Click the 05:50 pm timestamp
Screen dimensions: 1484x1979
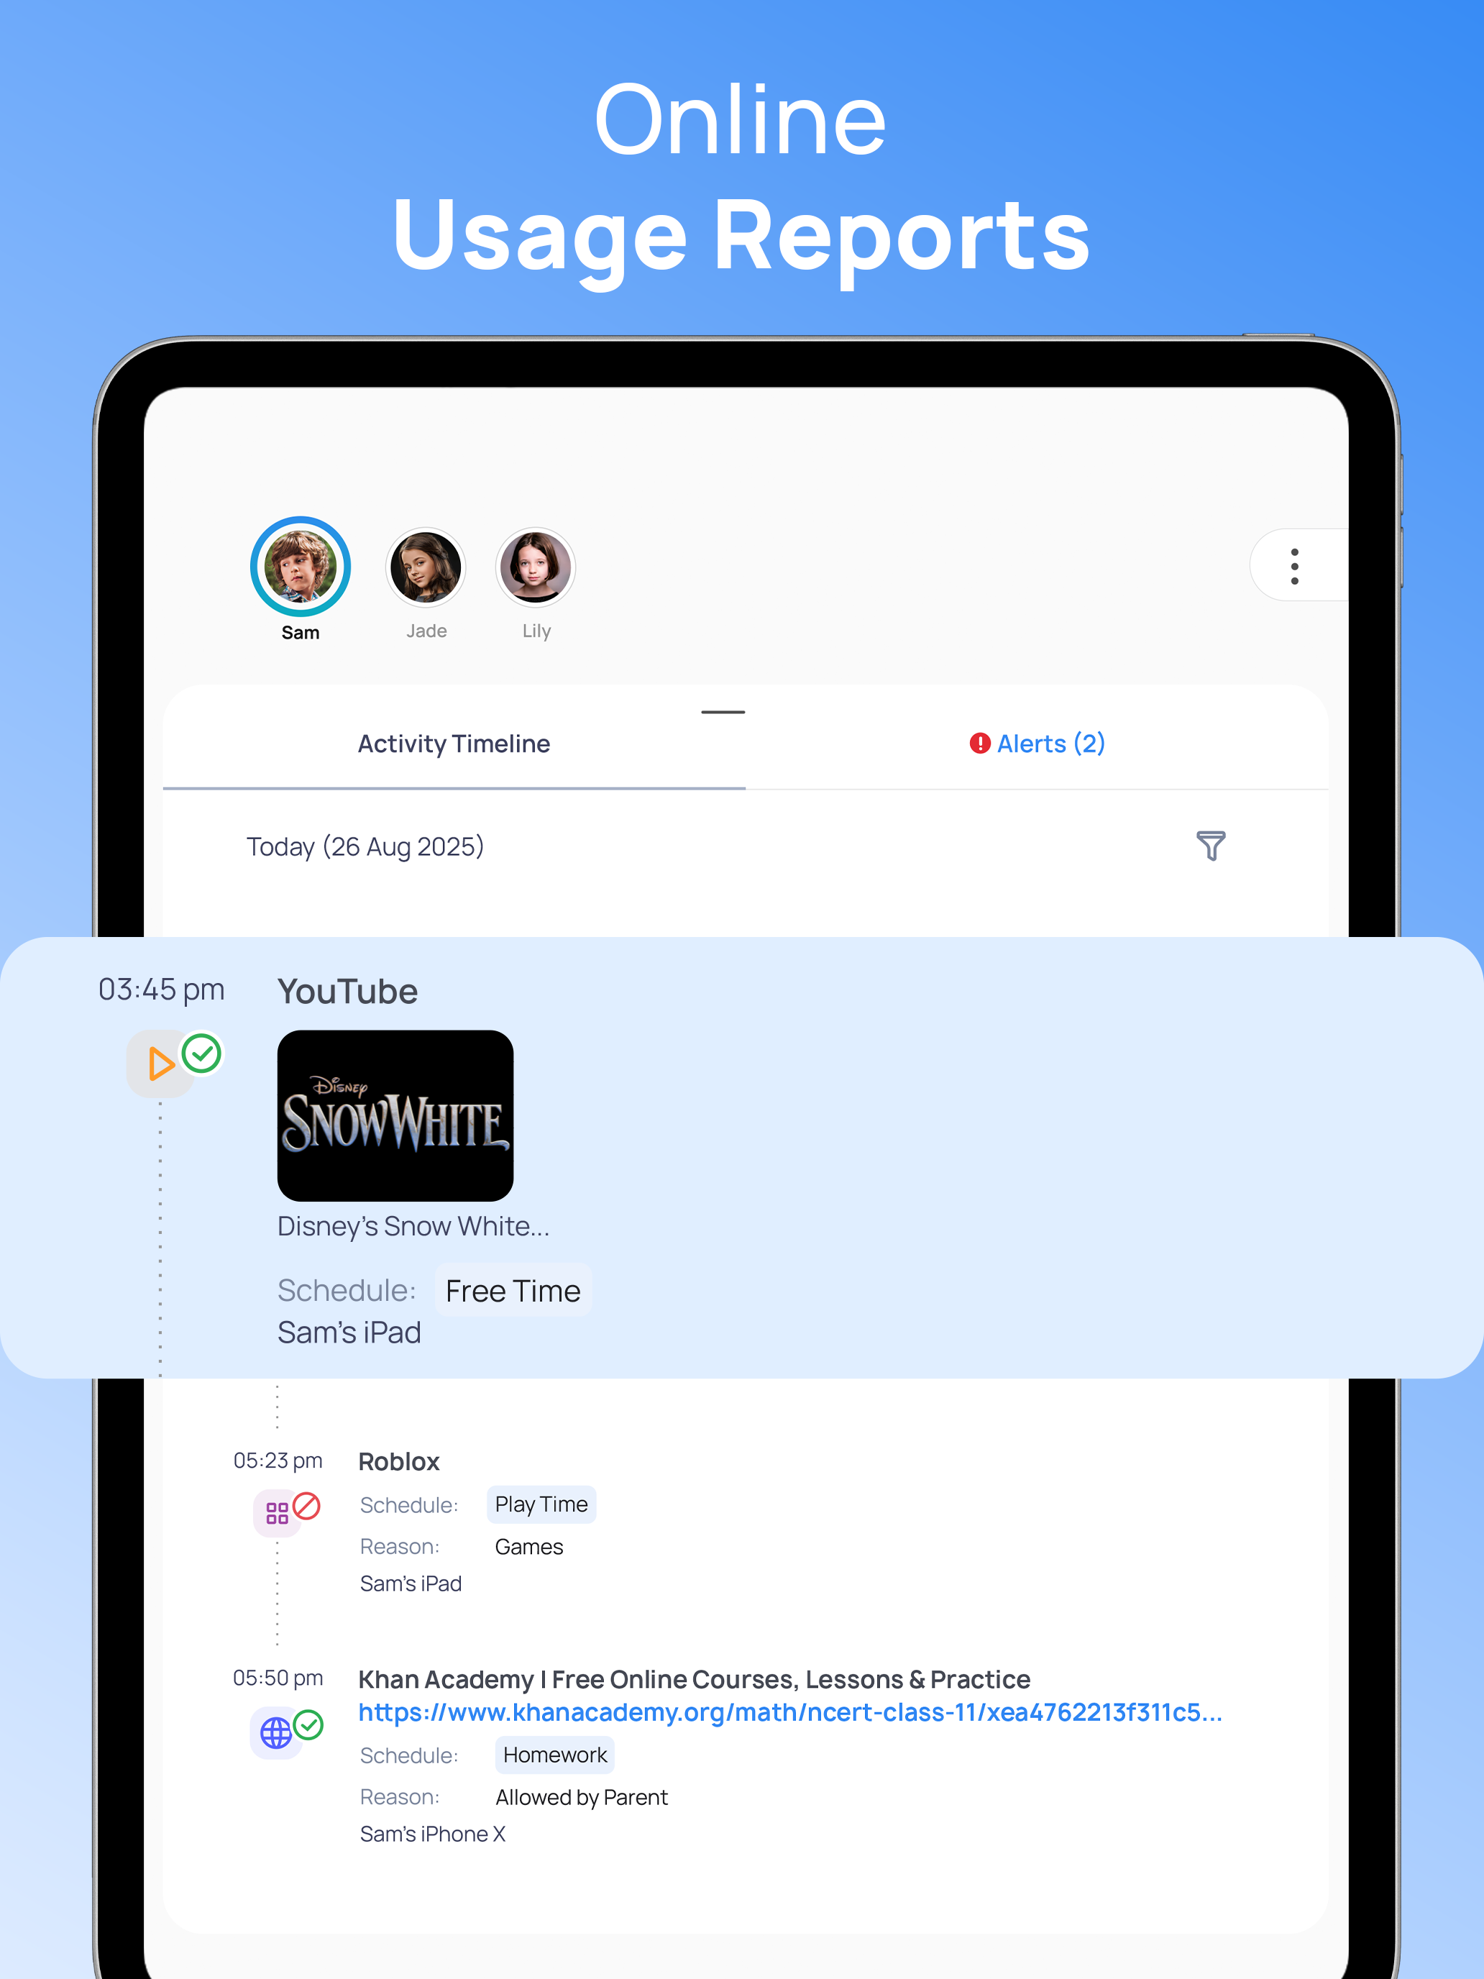click(x=278, y=1678)
